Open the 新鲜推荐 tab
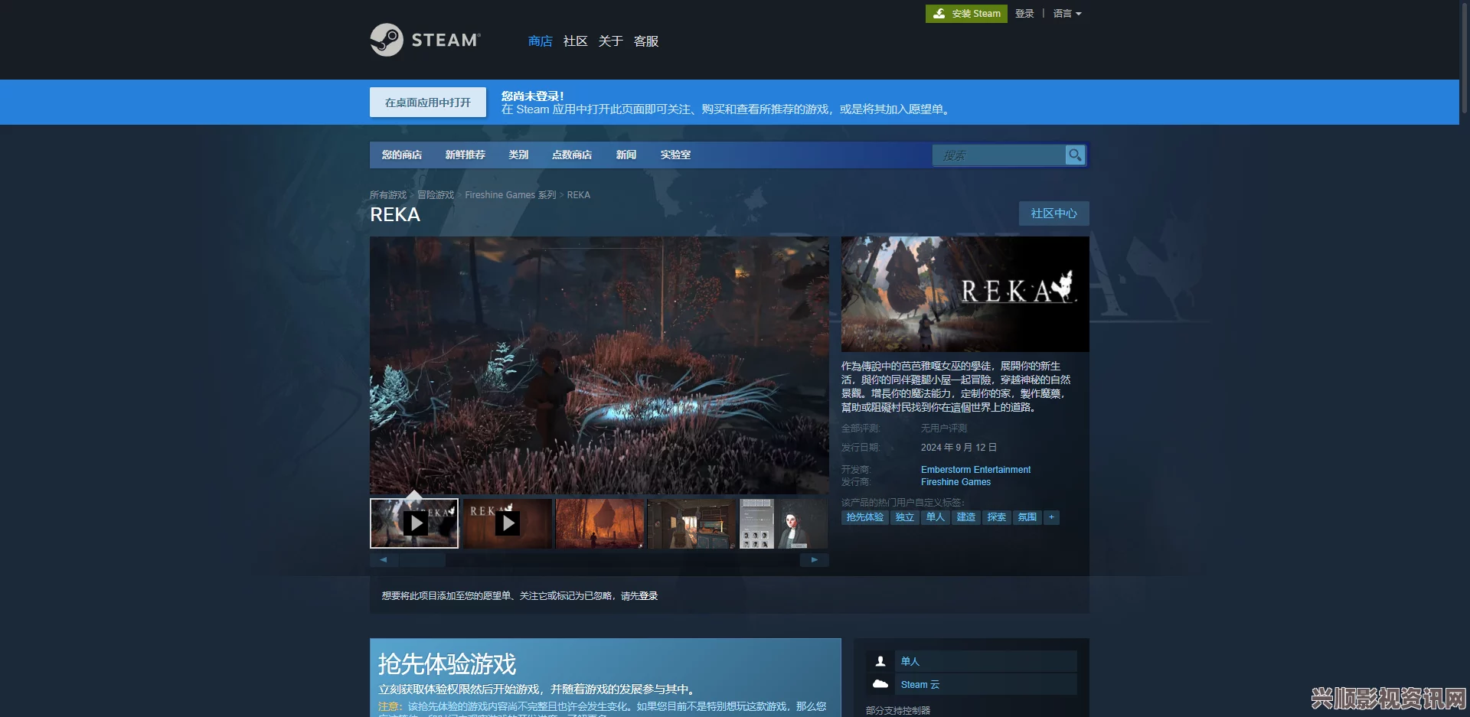Screen dimensions: 1470x717 tap(465, 155)
